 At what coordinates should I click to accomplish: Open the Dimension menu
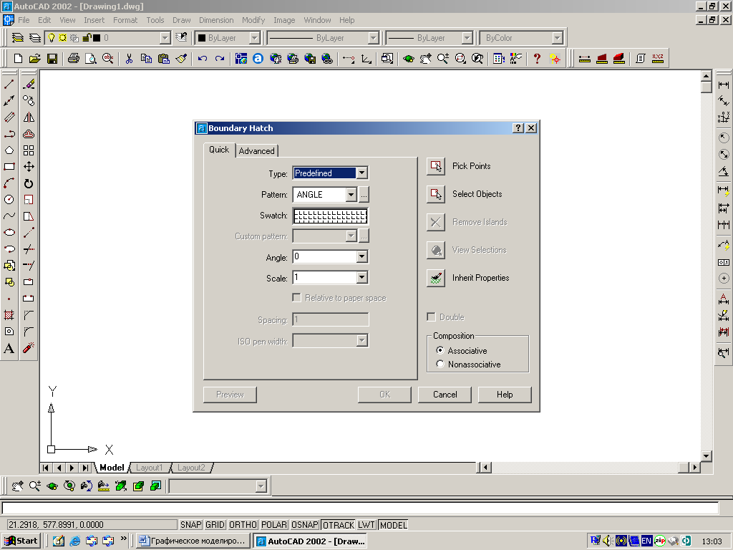[x=216, y=20]
